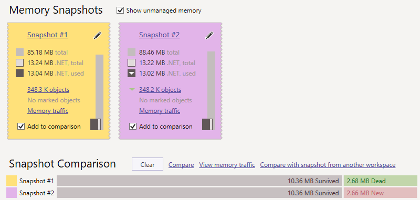
Task: Uncheck Add to comparison for Snapshot #1
Action: point(20,127)
